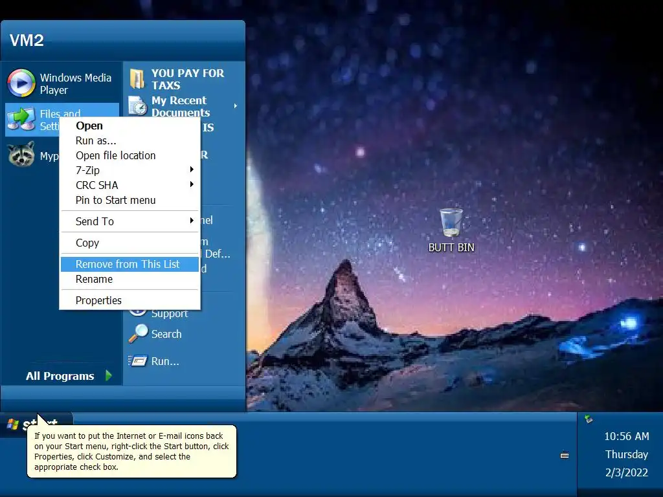Select Pin to Start menu
Screen dimensions: 663x497
129,201
